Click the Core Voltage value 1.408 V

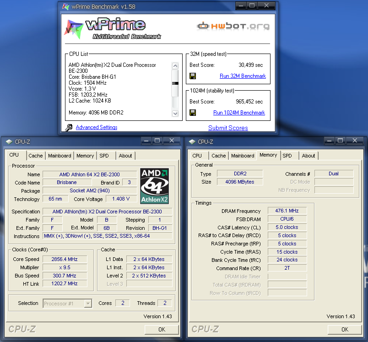point(121,199)
